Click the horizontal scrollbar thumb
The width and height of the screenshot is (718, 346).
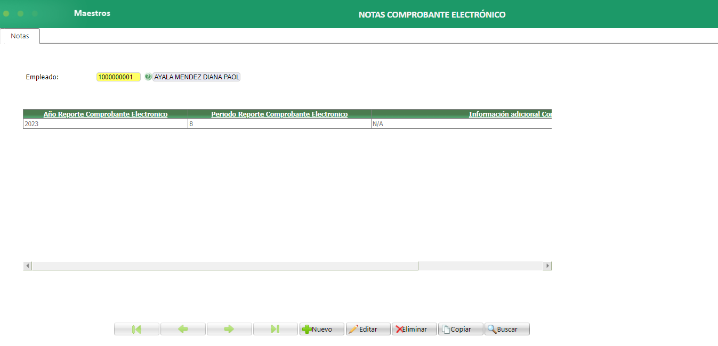click(225, 266)
